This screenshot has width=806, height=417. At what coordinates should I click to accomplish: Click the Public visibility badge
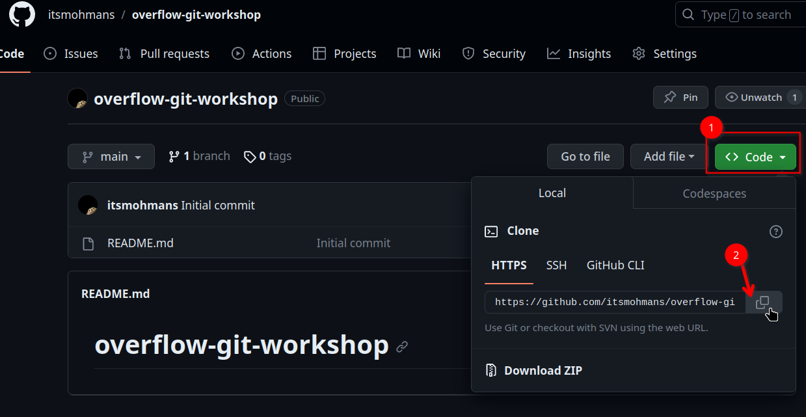tap(304, 99)
